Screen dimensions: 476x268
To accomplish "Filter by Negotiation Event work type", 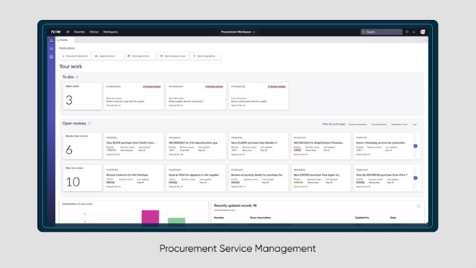I will click(398, 124).
